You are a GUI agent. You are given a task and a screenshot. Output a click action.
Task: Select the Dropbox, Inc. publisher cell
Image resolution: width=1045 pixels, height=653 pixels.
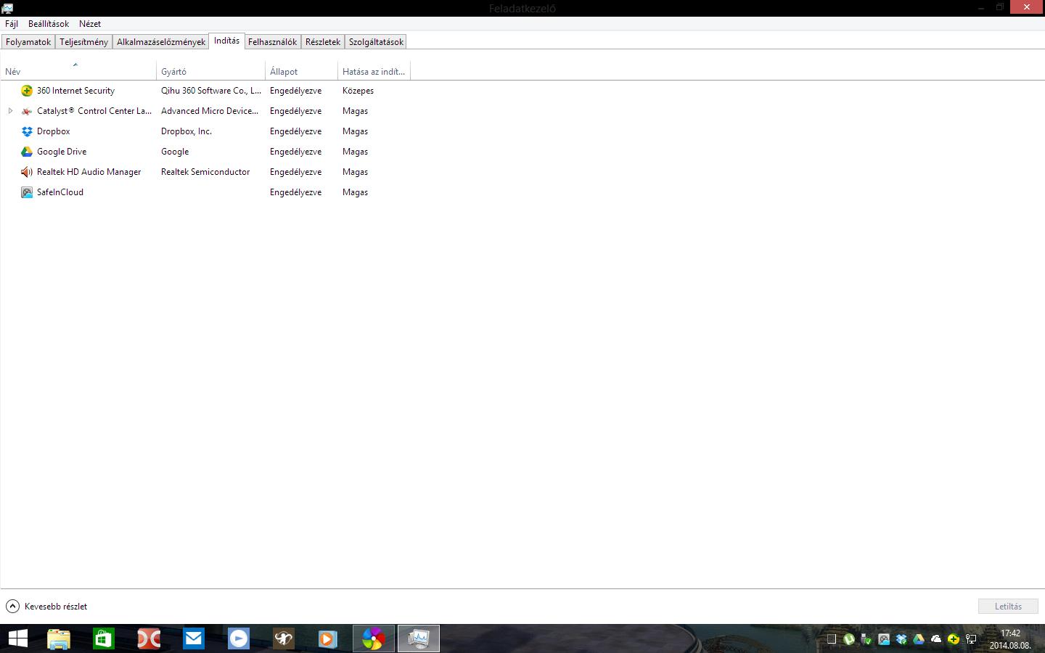(187, 131)
